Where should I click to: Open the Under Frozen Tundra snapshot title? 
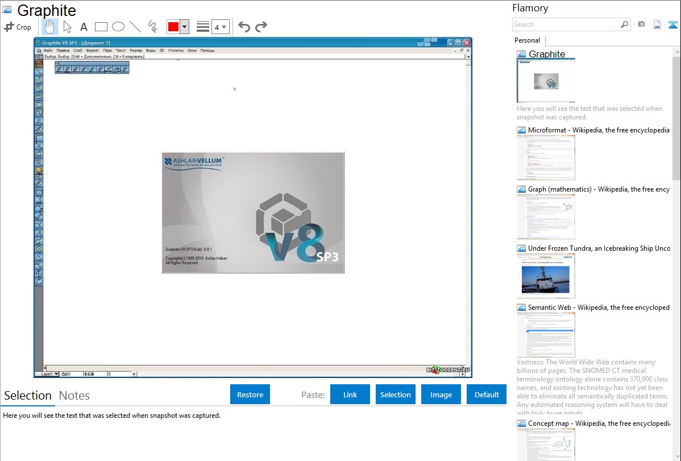click(599, 248)
